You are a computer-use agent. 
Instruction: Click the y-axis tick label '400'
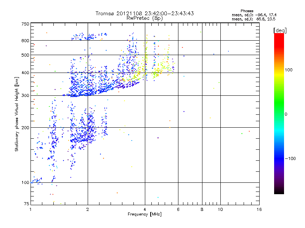click(x=25, y=73)
